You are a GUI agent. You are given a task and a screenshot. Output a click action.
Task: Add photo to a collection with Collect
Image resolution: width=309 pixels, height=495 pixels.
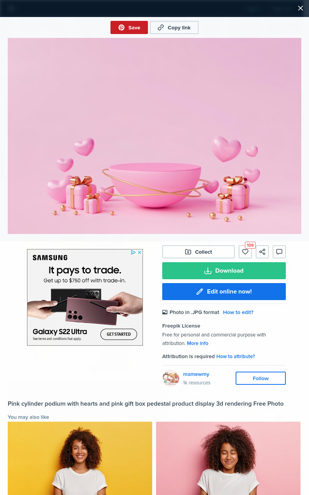199,252
